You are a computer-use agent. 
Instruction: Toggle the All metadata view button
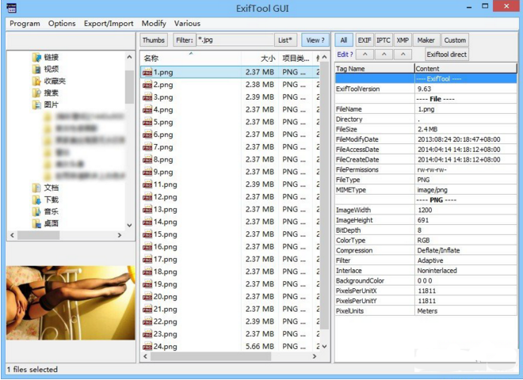pos(344,40)
